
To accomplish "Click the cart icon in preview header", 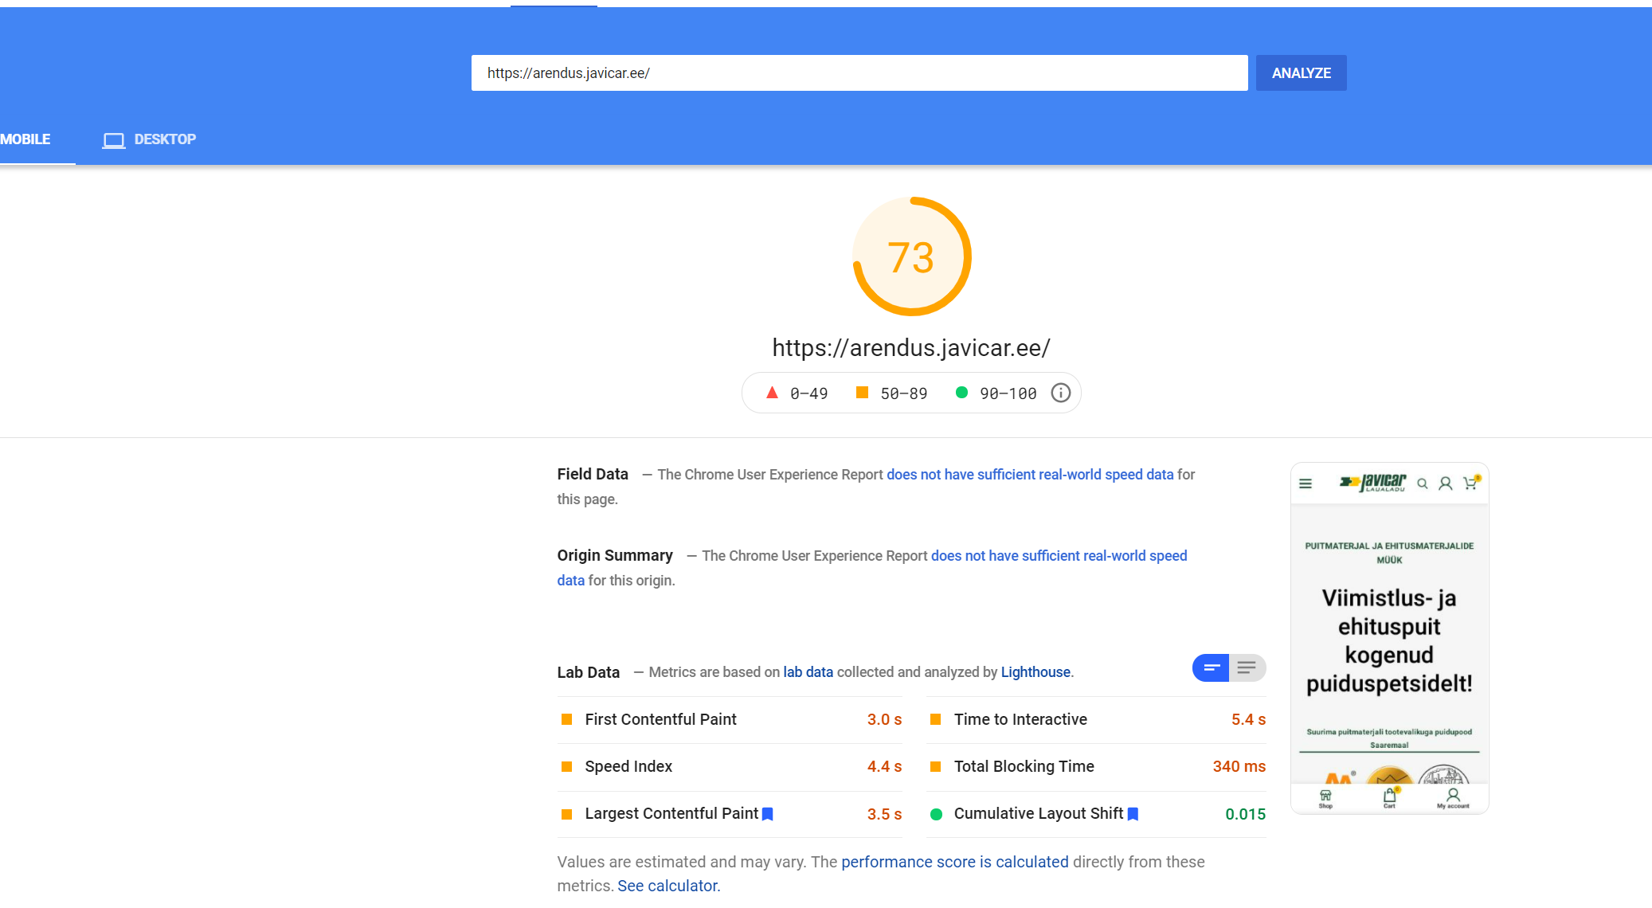I will (1470, 483).
